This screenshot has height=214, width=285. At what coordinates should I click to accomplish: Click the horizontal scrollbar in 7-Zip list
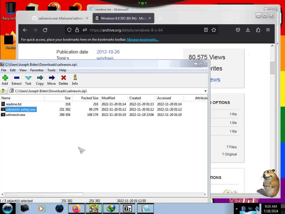tap(44, 194)
